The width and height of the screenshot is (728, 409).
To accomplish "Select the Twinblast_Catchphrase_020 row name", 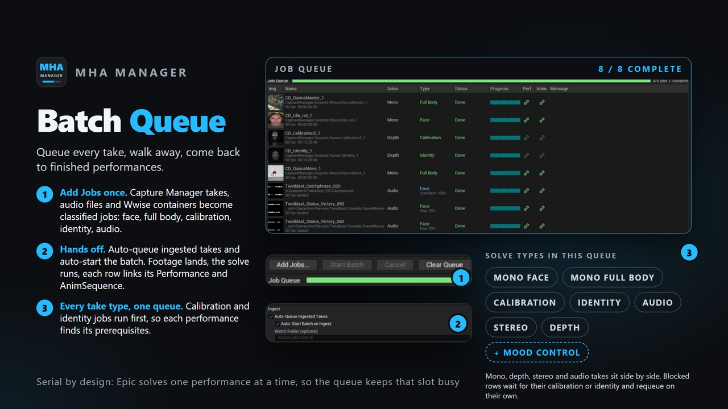I will point(313,186).
